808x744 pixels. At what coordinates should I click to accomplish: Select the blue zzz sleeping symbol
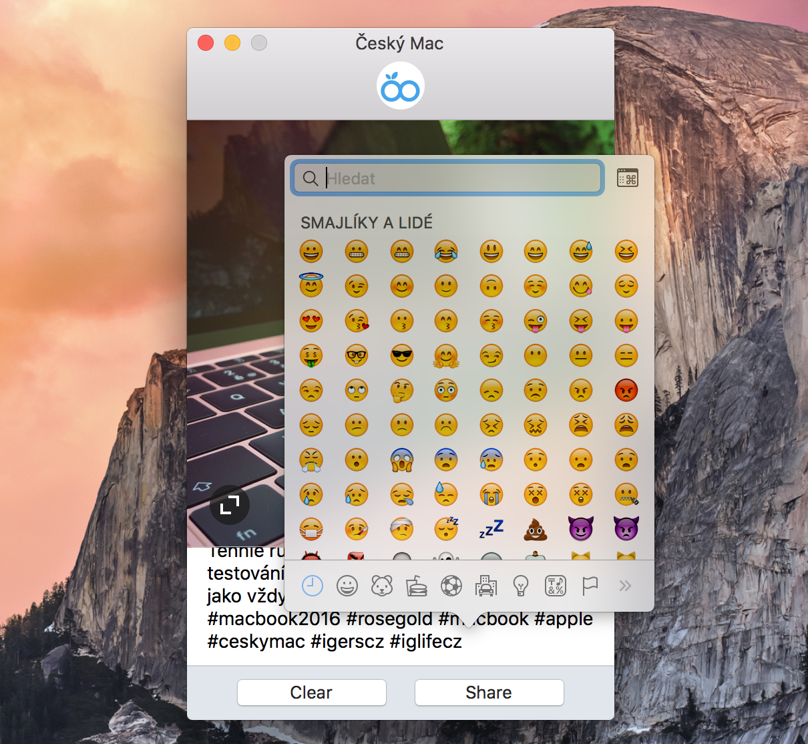491,529
